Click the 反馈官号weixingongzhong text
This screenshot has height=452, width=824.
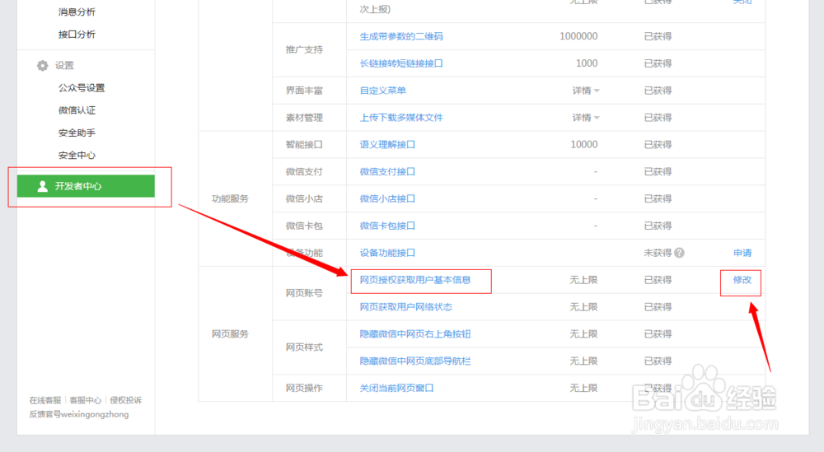click(79, 414)
